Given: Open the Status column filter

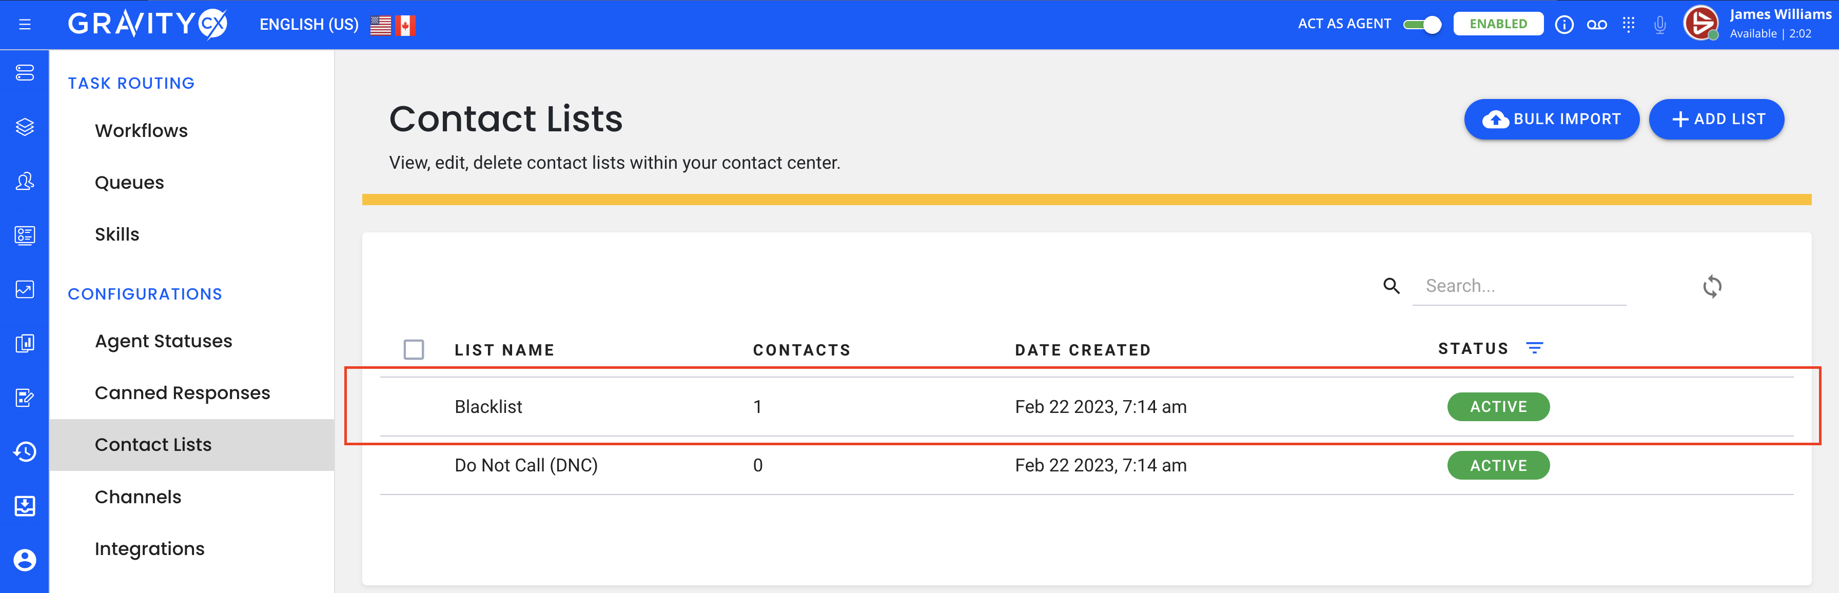Looking at the screenshot, I should [1534, 348].
